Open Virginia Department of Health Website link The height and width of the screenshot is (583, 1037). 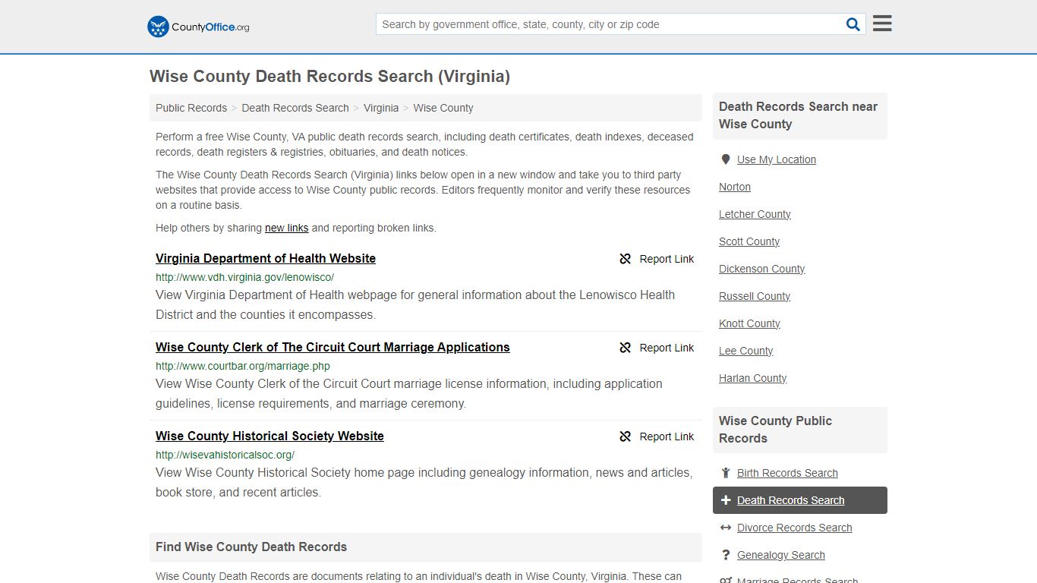(266, 258)
